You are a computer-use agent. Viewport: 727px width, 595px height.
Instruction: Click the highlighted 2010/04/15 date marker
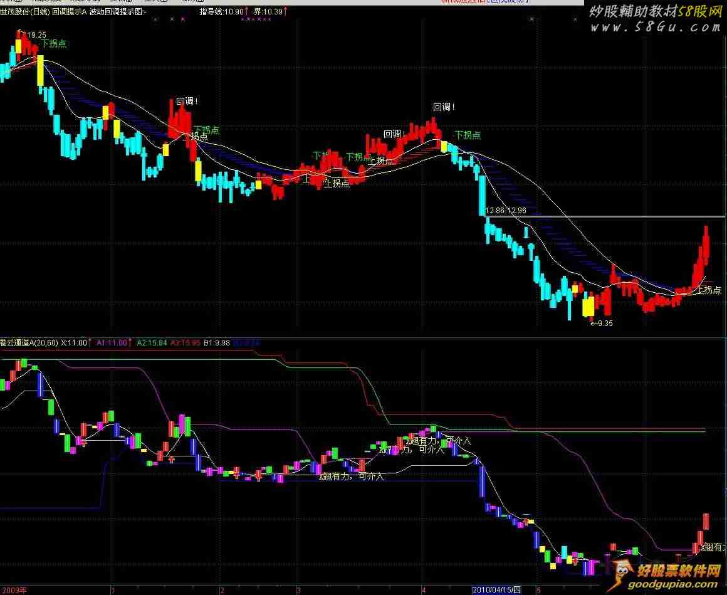click(x=496, y=590)
